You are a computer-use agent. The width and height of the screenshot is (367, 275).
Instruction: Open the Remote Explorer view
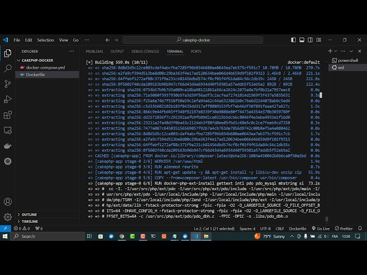pos(7,130)
